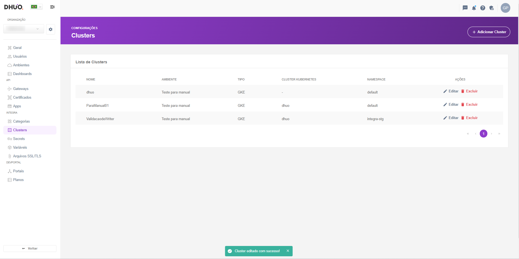Click the ValidacaodeWriter name cell
Image resolution: width=519 pixels, height=259 pixels.
(x=100, y=119)
